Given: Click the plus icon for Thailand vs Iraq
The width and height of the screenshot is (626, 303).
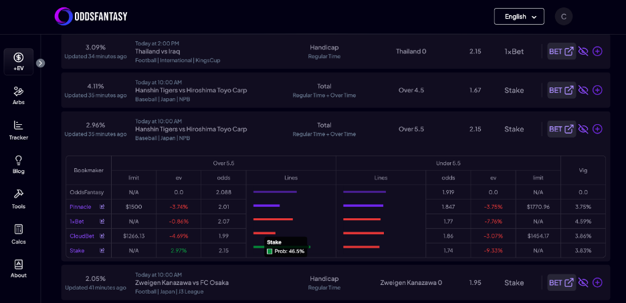Looking at the screenshot, I should 597,51.
